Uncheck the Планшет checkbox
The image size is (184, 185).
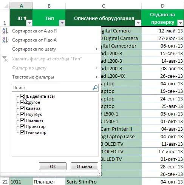[22, 120]
